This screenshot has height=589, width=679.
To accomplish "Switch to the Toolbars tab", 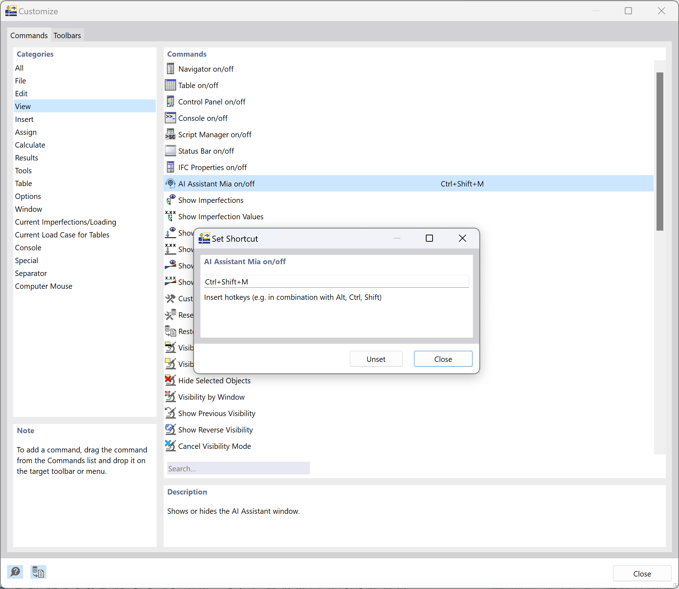I will 67,35.
